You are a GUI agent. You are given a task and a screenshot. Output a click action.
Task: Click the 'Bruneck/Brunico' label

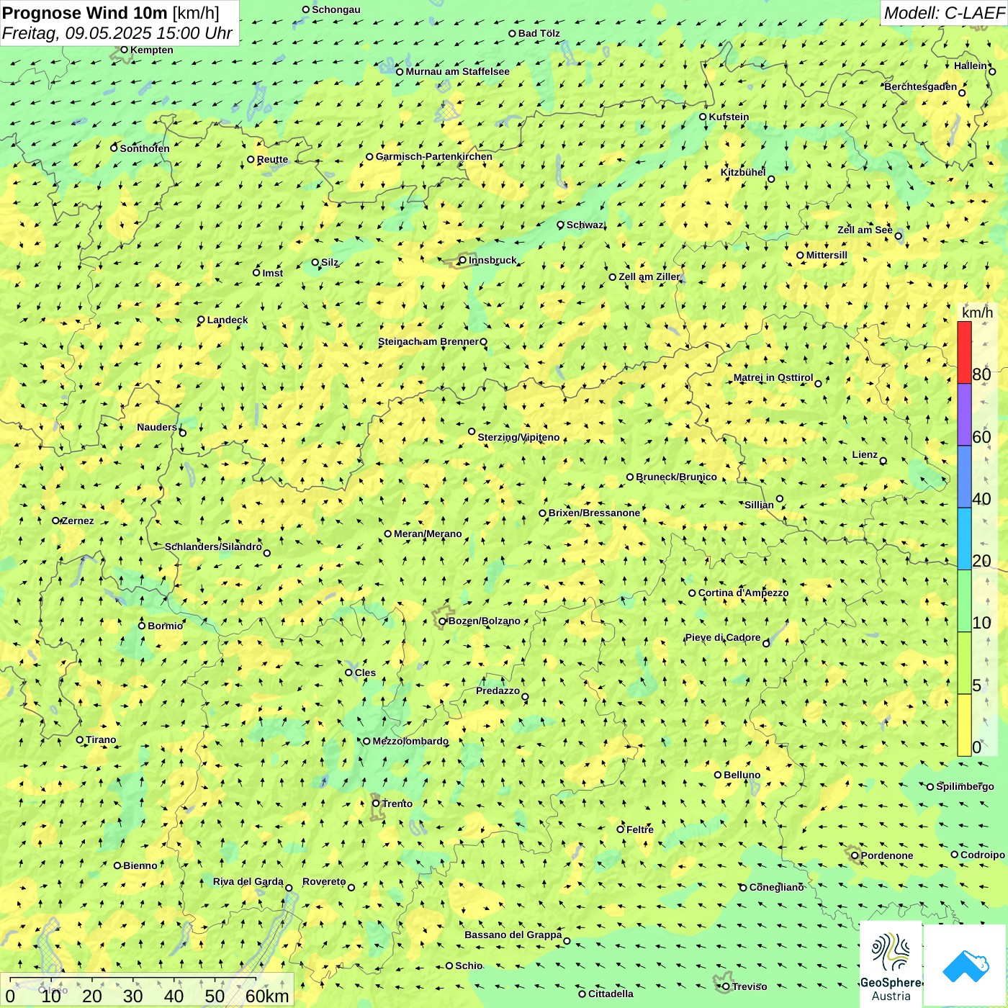[x=676, y=477]
